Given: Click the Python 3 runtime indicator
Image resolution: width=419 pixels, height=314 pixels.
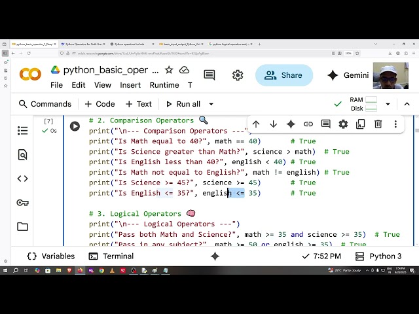Looking at the screenshot, I should pos(378,256).
